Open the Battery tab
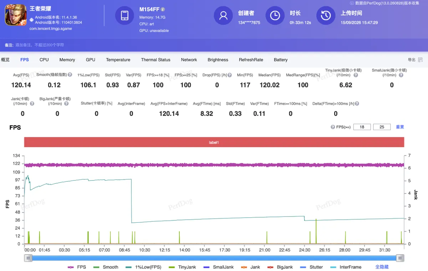Viewport: 428px width, 271px height. point(281,60)
